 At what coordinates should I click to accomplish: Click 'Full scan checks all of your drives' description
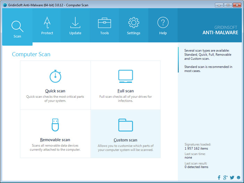(125, 99)
